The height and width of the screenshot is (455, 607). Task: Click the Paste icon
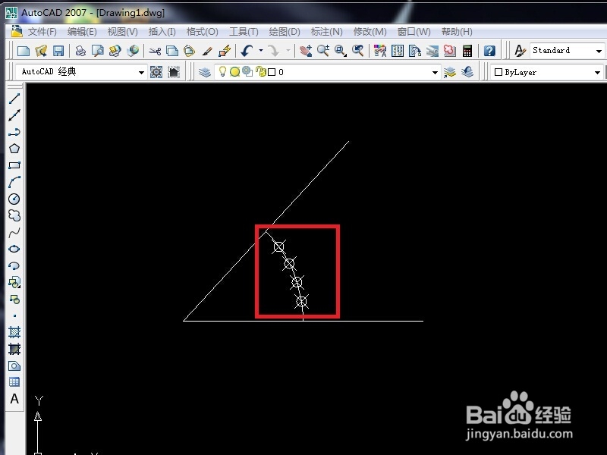189,51
